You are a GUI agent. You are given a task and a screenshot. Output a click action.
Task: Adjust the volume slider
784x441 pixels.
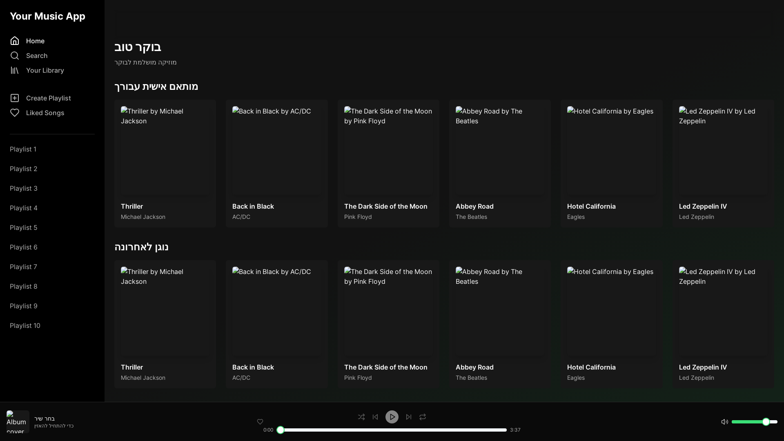point(755,422)
